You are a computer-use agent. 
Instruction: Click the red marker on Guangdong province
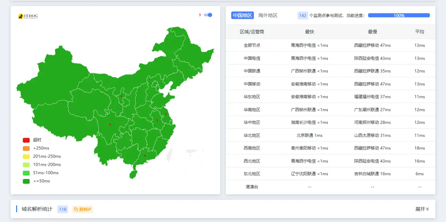tap(145, 155)
